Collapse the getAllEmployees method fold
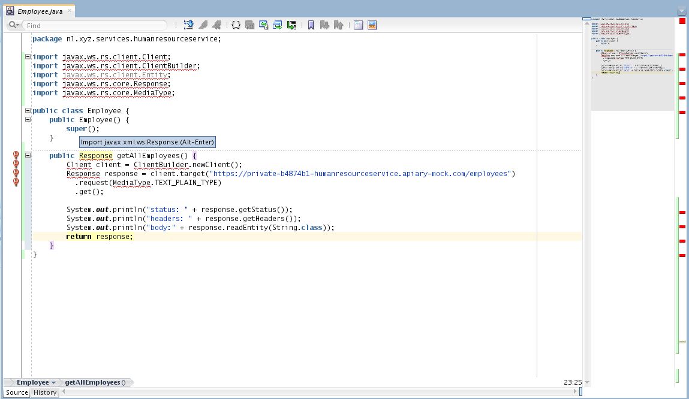Viewport: 689px width, 399px height. tap(28, 156)
